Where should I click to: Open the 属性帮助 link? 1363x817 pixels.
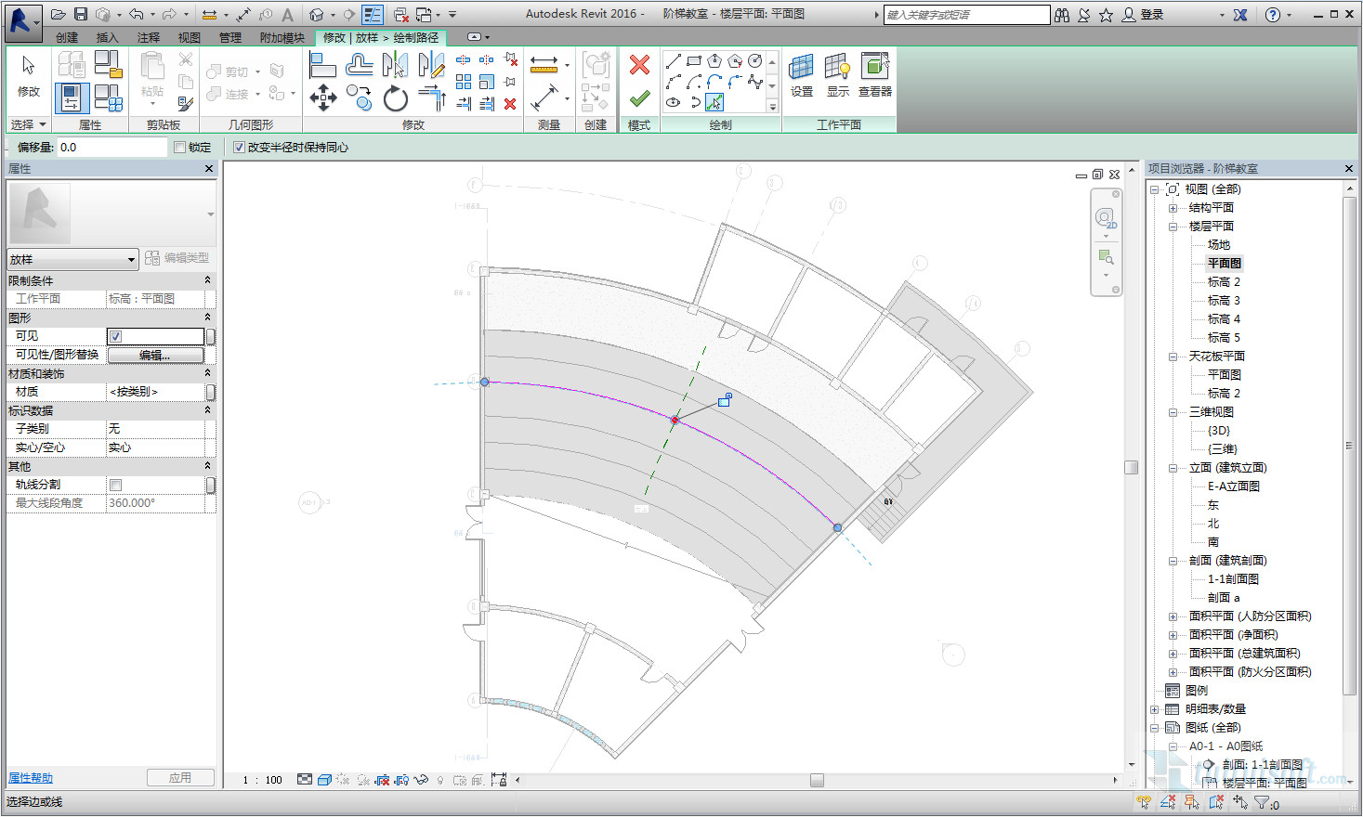tap(31, 778)
